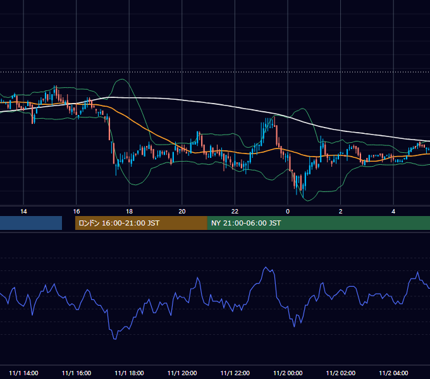
Task: Click the 11/1 22:00 date label
Action: [x=235, y=373]
